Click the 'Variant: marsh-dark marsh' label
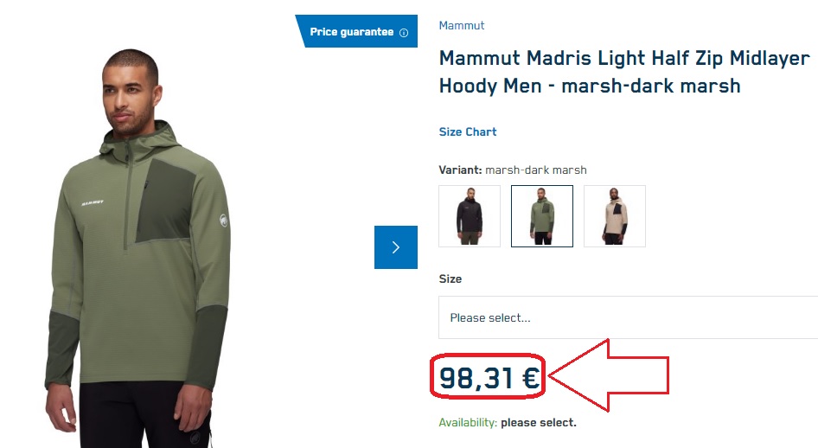The width and height of the screenshot is (818, 448). point(513,170)
